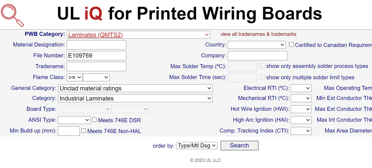Open the ANSI Type dropdown

coord(74,120)
